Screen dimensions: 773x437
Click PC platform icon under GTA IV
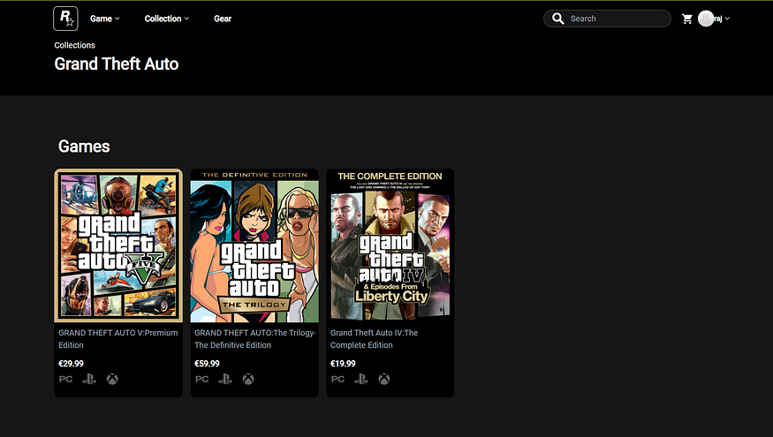point(337,379)
